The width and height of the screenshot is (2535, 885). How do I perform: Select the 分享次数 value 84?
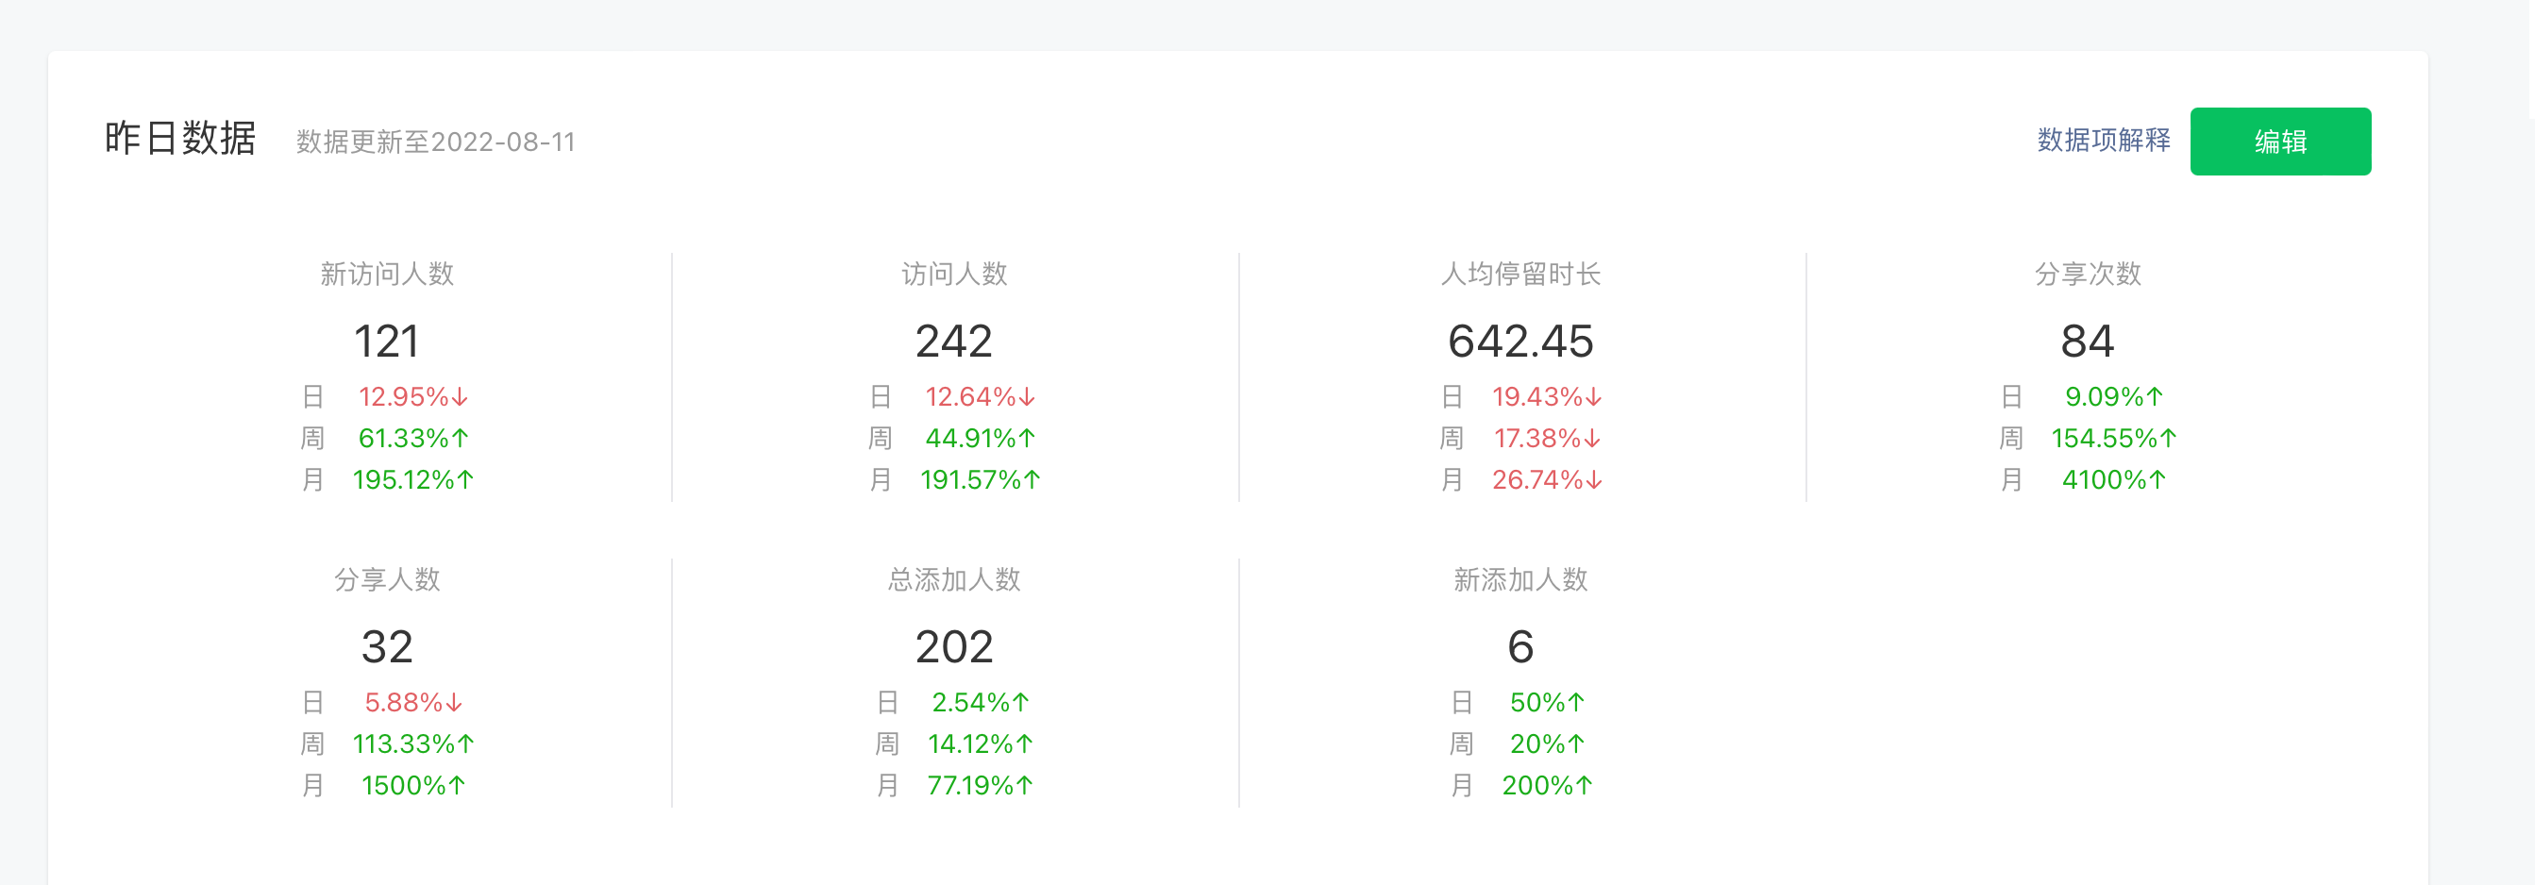[2089, 342]
